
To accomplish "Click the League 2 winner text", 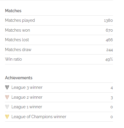I will [27, 97].
